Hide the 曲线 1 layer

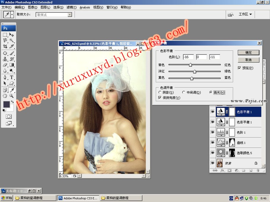click(212, 142)
